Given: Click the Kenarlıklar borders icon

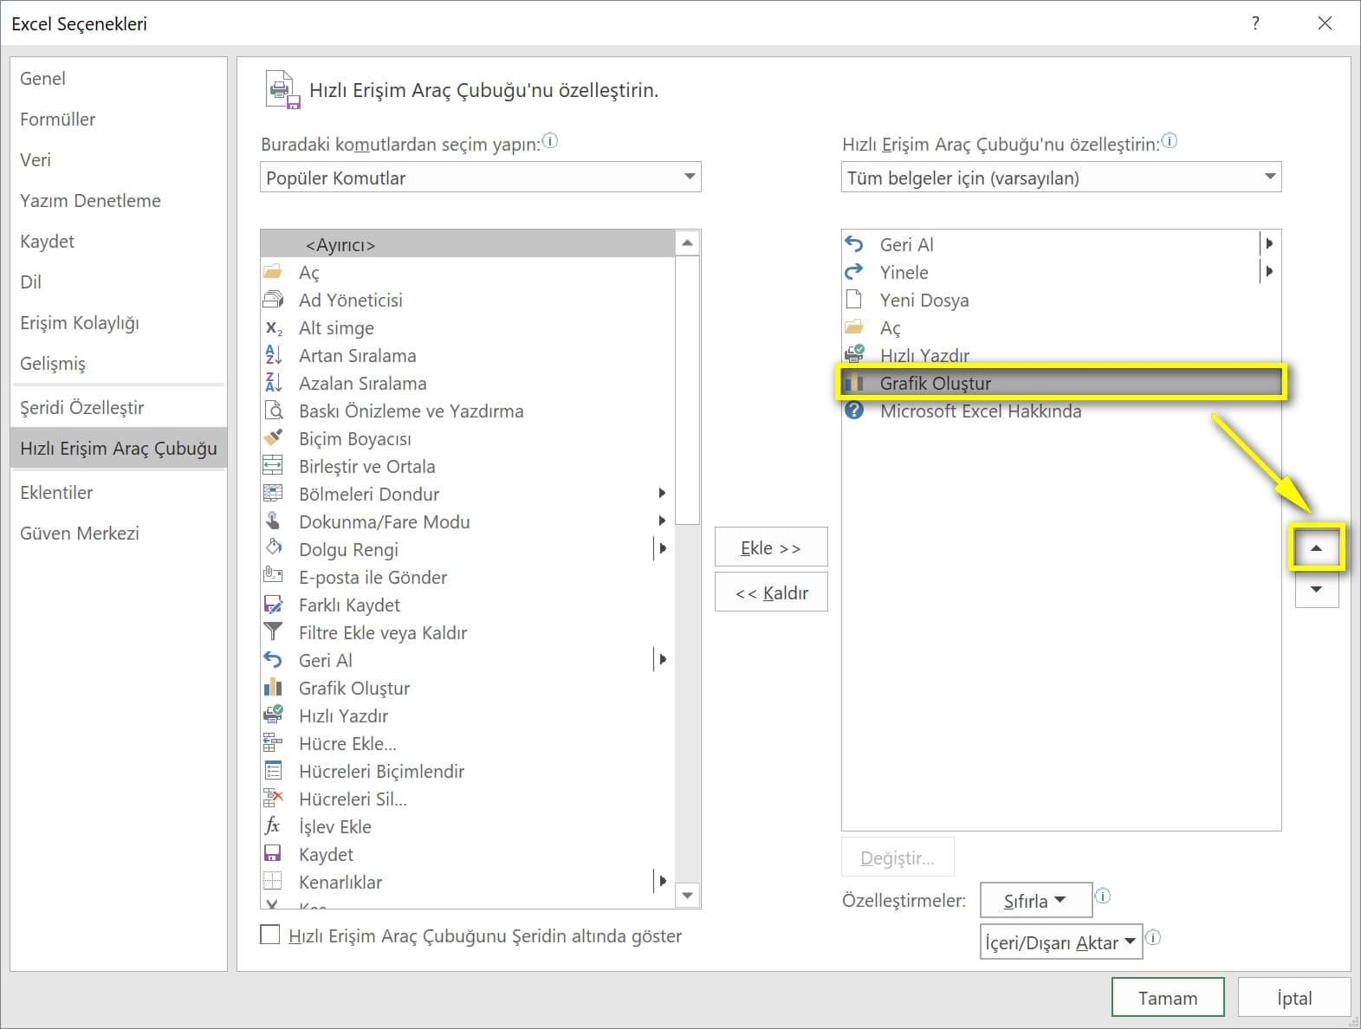Looking at the screenshot, I should pos(273,882).
